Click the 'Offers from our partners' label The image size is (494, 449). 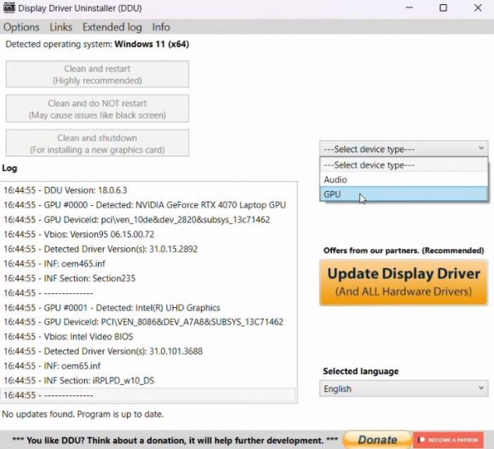403,250
